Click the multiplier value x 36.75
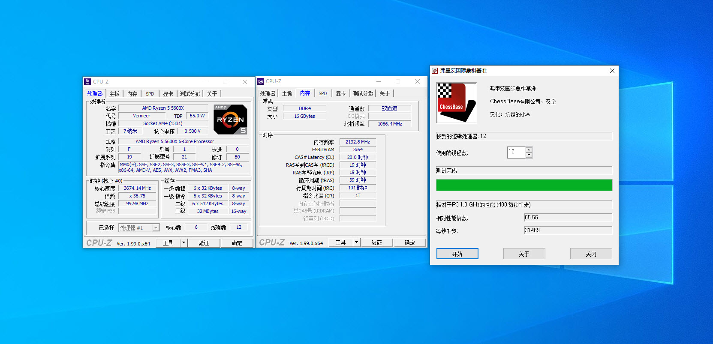713x344 pixels. point(137,196)
